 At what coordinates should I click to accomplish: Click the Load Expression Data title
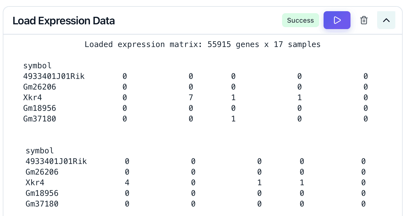pos(64,21)
